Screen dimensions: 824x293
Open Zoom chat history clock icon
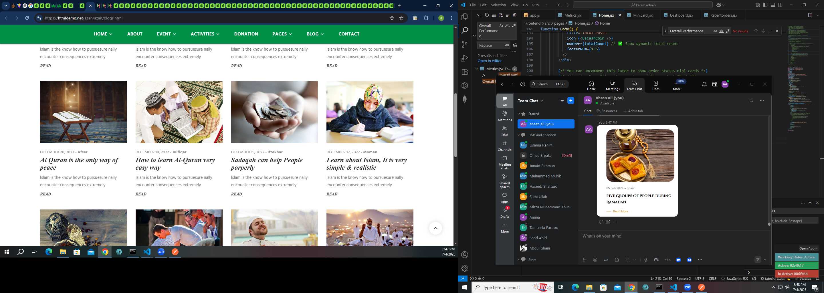[x=523, y=84]
